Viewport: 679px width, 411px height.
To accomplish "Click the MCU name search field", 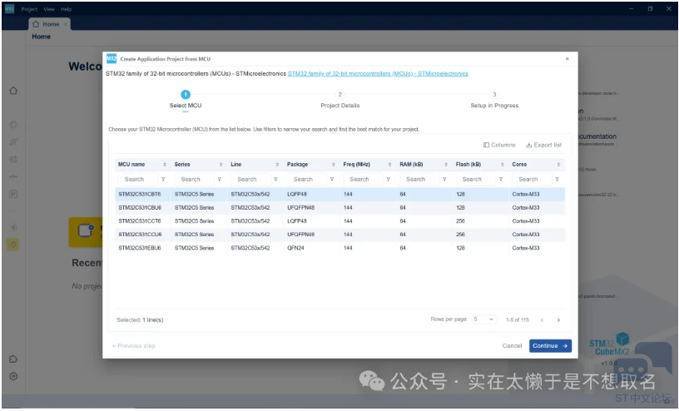I will point(137,180).
